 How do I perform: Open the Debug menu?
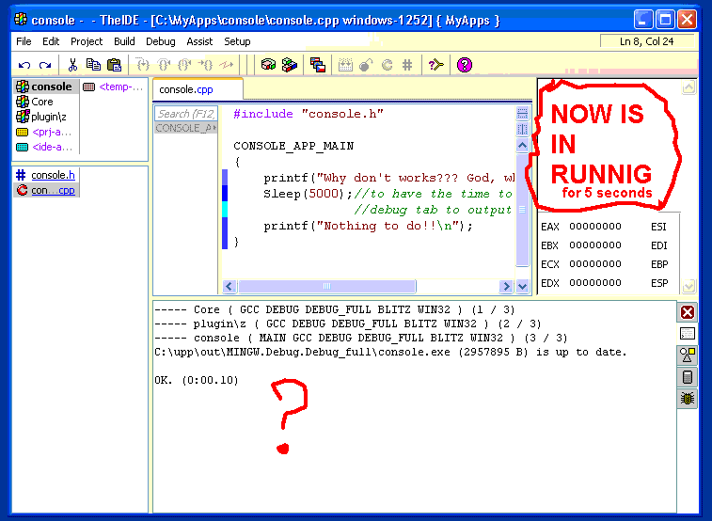[x=160, y=41]
